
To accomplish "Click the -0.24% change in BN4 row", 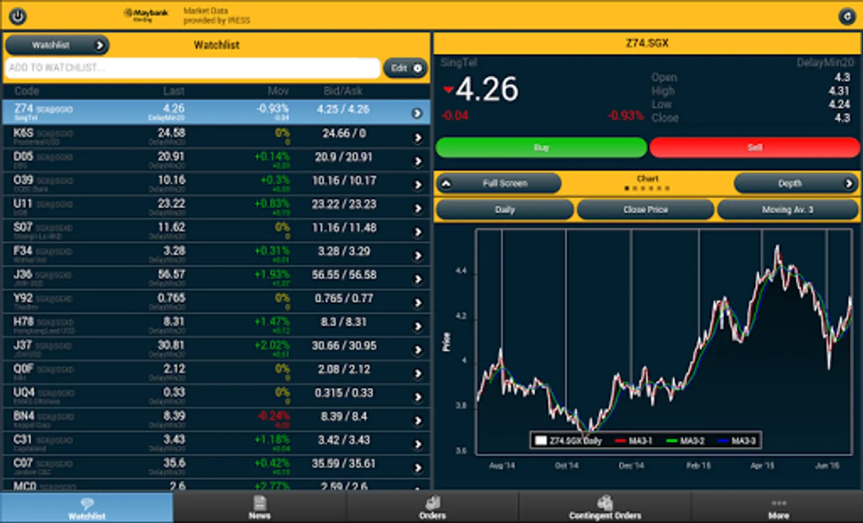I will click(273, 416).
